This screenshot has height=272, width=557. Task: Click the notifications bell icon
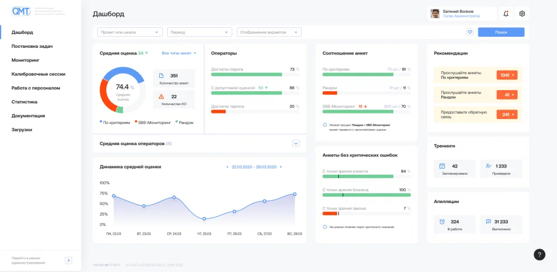[x=506, y=14]
